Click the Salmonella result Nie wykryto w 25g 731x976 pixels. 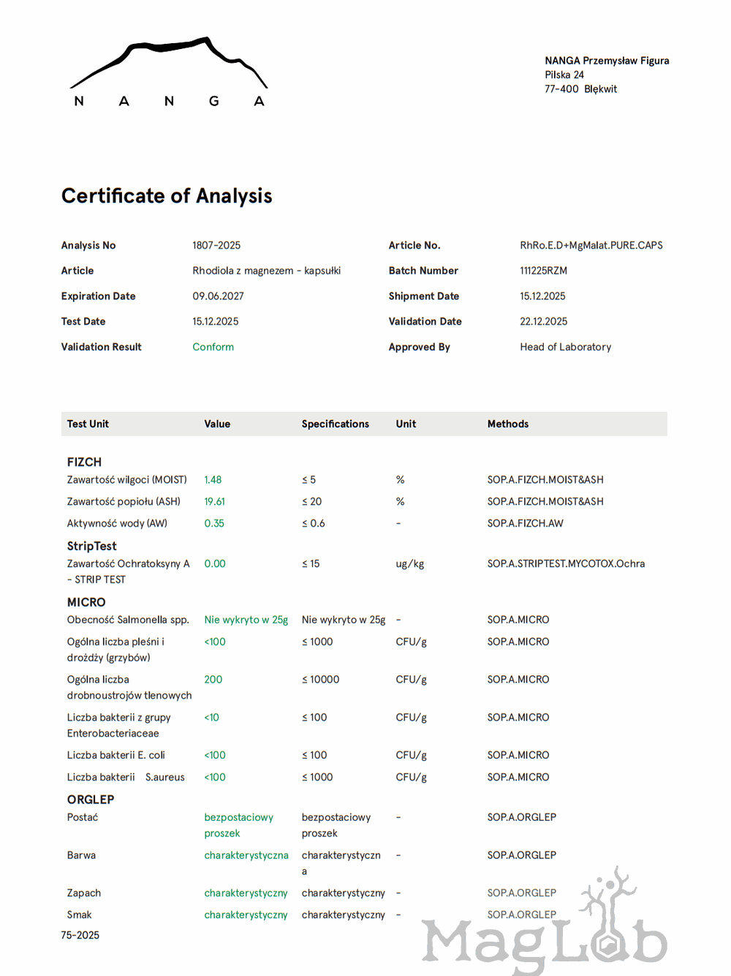[x=246, y=620]
